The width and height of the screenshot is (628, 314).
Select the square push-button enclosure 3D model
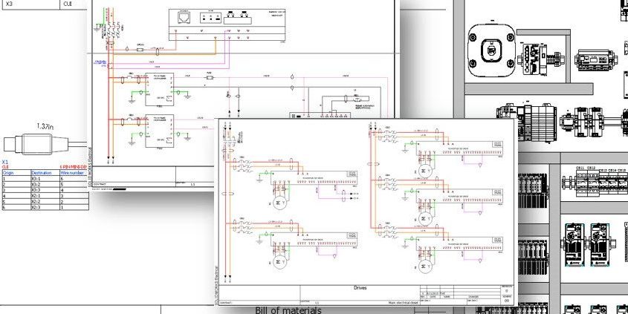coord(491,50)
